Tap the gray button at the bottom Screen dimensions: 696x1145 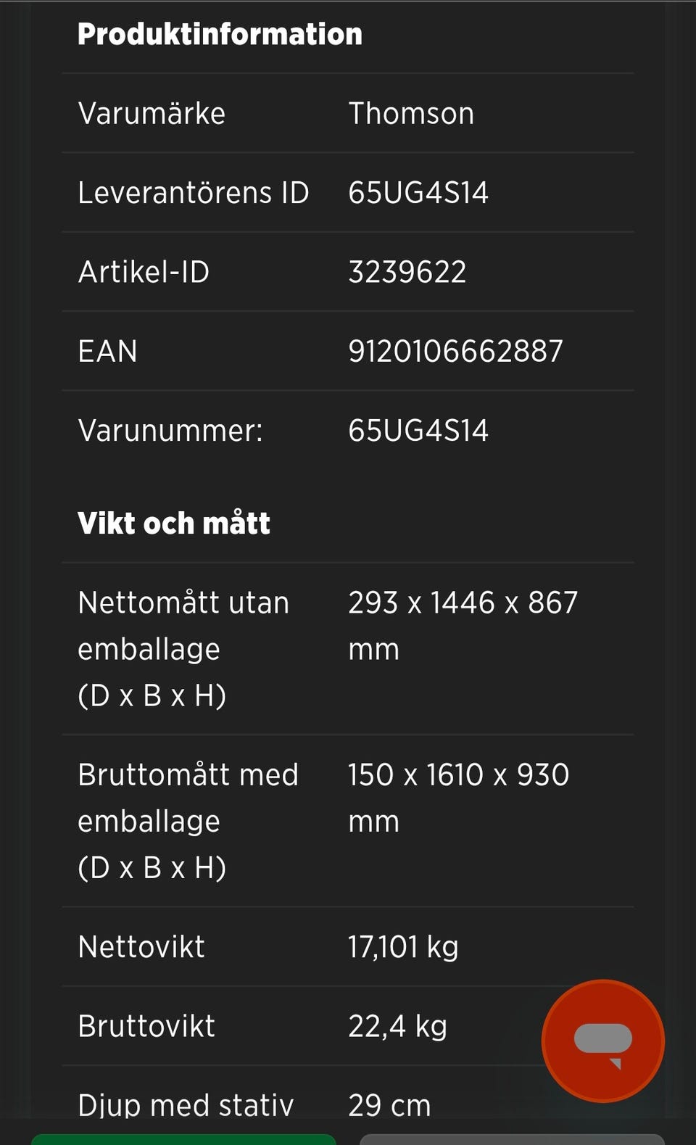click(512, 1139)
